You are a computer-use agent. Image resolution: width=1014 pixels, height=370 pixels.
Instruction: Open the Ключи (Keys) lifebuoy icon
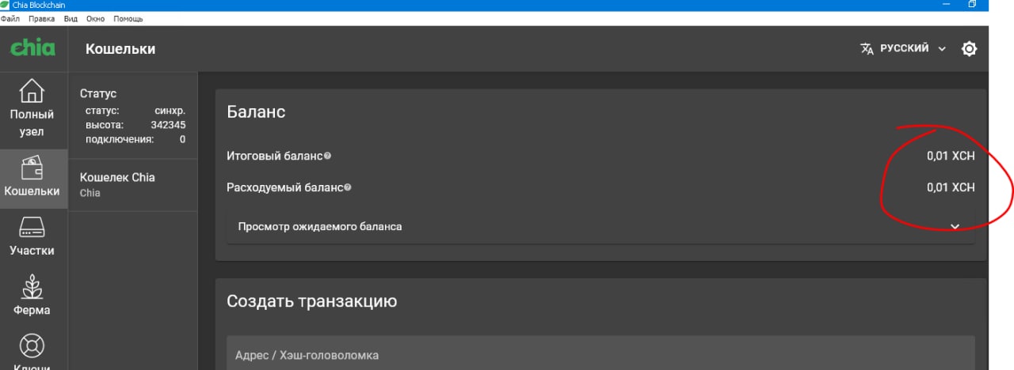[32, 346]
